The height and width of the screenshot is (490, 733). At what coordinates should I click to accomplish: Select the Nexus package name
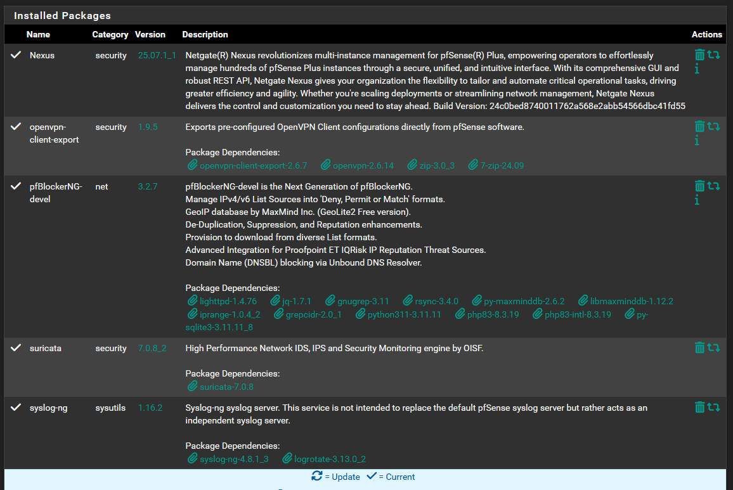coord(42,55)
